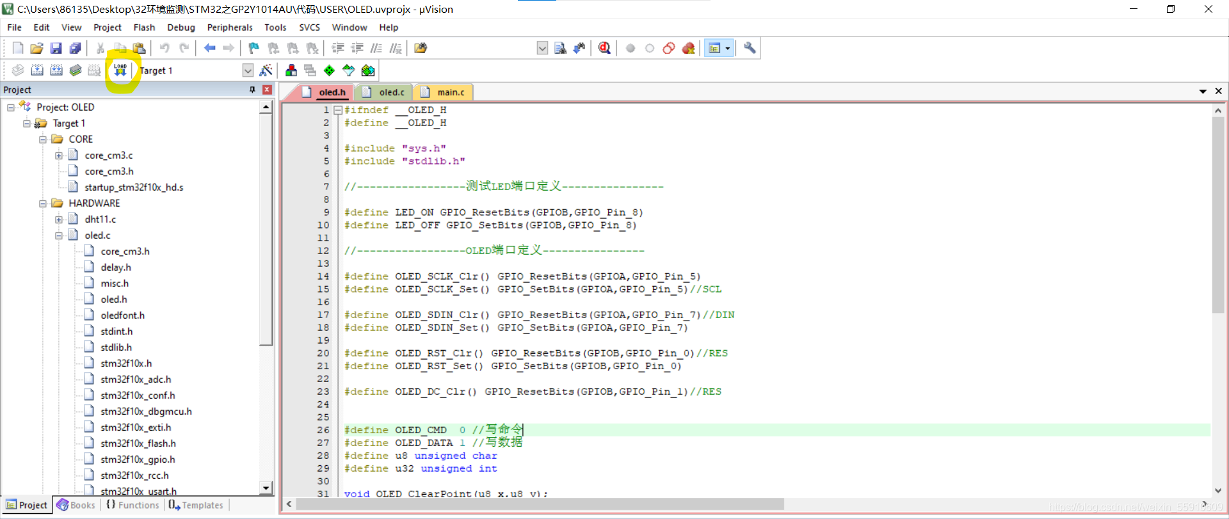Viewport: 1229px width, 519px height.
Task: Collapse the HARDWARE folder
Action: pyautogui.click(x=43, y=204)
